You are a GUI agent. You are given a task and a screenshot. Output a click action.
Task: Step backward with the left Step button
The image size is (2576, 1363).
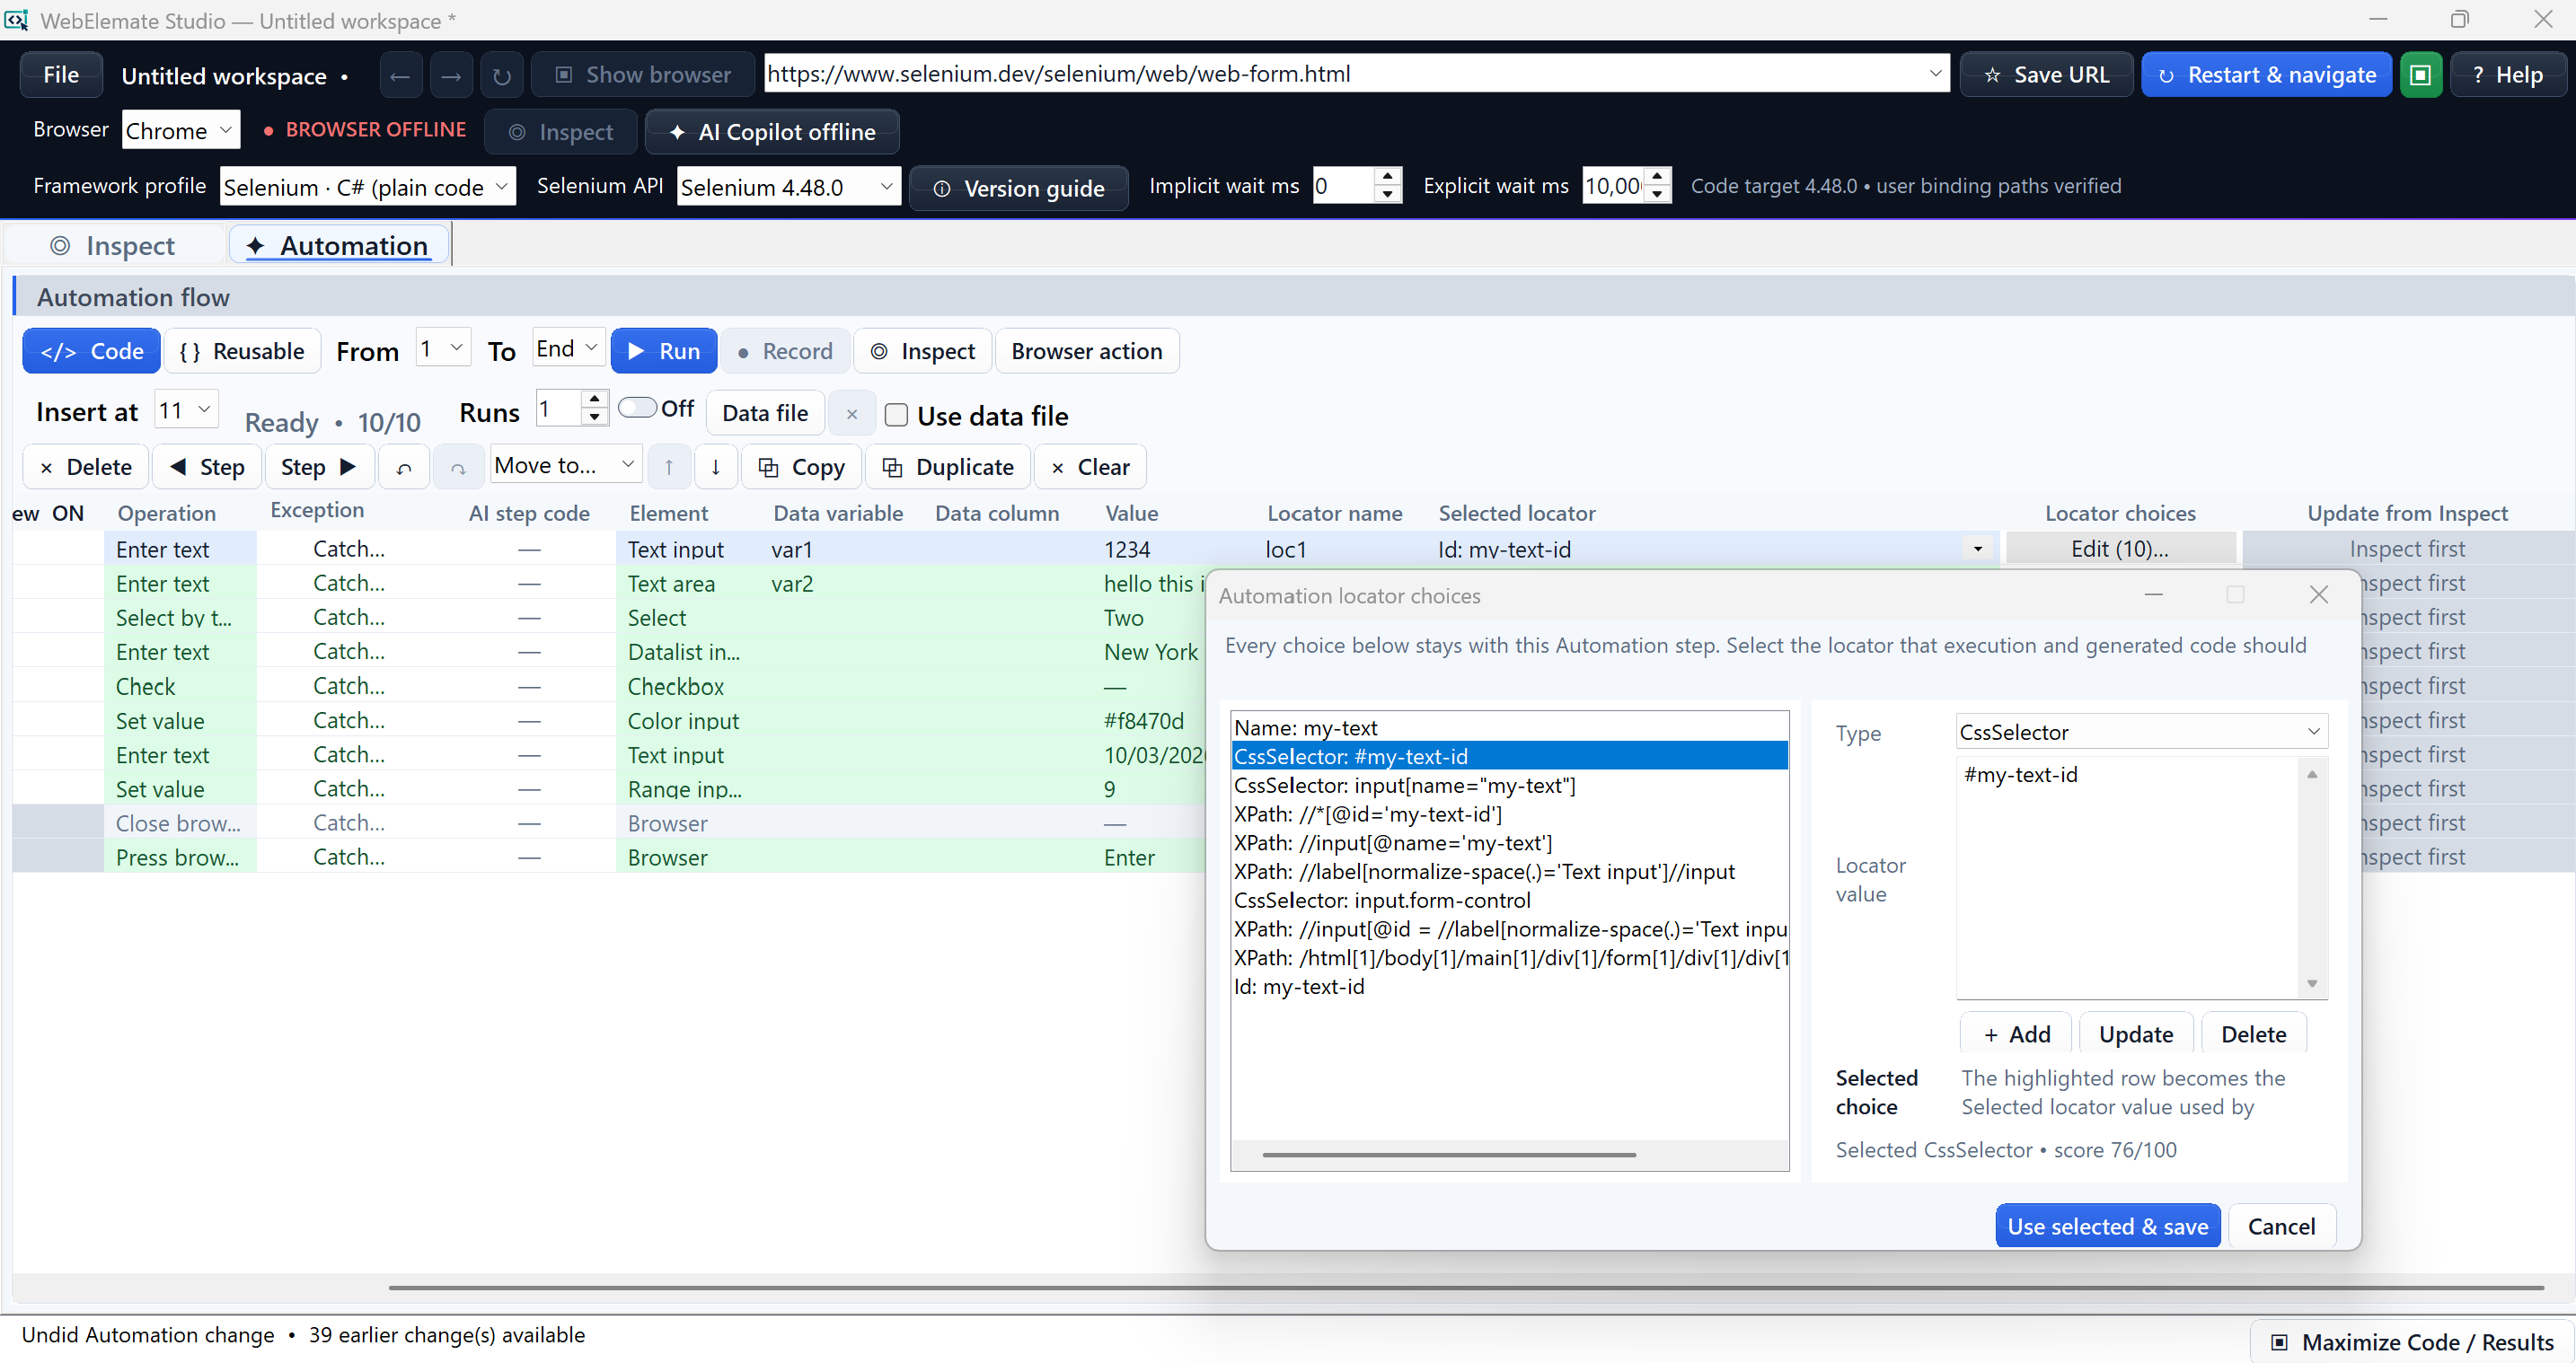pyautogui.click(x=207, y=467)
